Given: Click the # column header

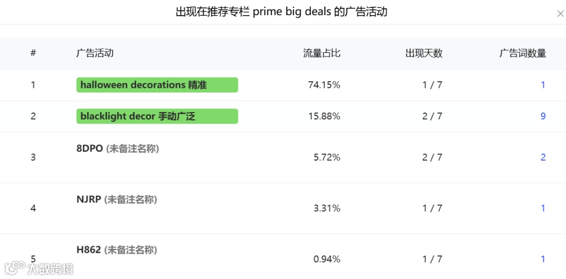Looking at the screenshot, I should click(33, 53).
